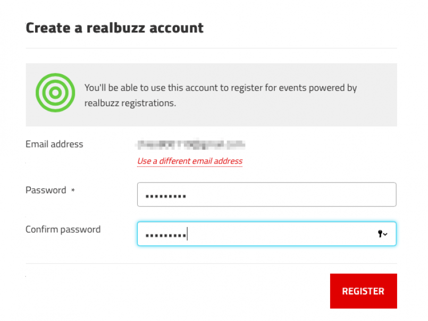Click the Create a realbuzz account heading
Image resolution: width=428 pixels, height=321 pixels.
point(114,28)
